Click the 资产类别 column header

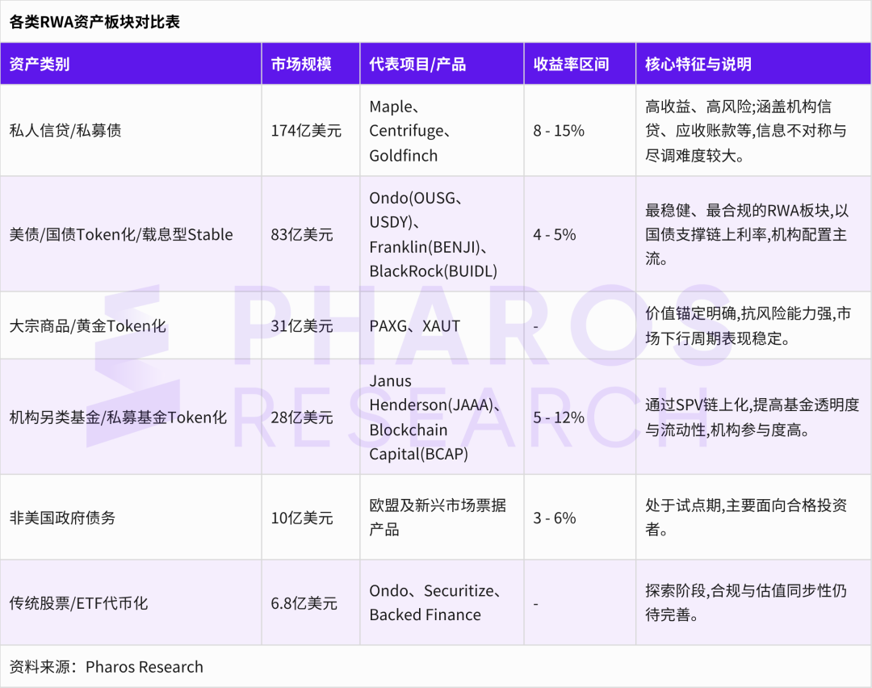(x=40, y=65)
